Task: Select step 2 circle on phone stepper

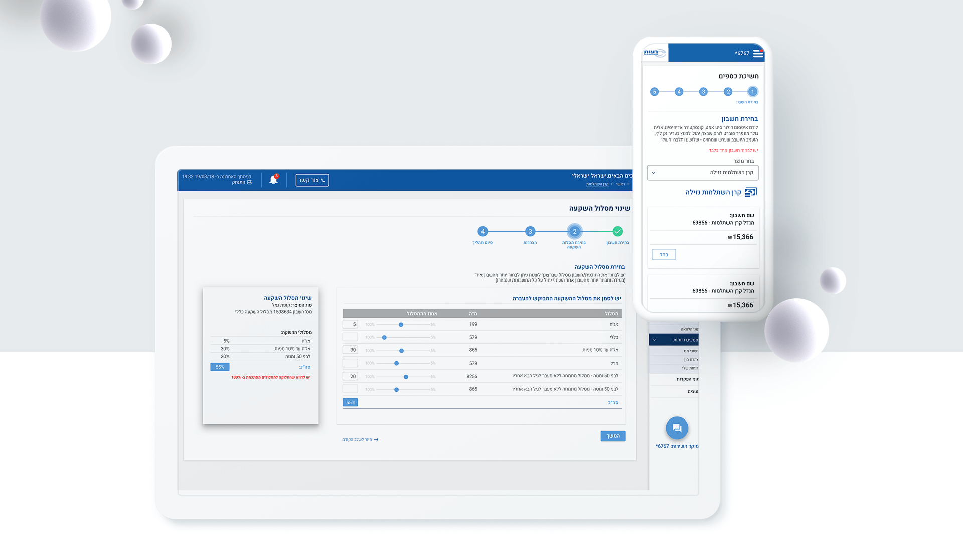Action: point(728,92)
